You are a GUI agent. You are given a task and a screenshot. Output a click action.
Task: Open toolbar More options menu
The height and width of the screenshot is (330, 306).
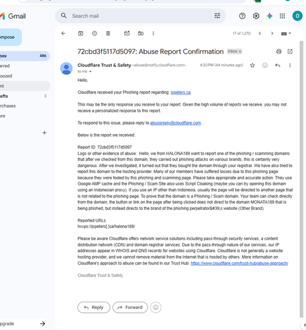click(x=153, y=34)
